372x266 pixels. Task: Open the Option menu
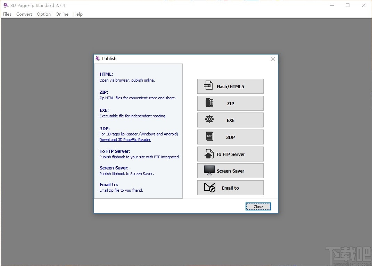(x=44, y=14)
